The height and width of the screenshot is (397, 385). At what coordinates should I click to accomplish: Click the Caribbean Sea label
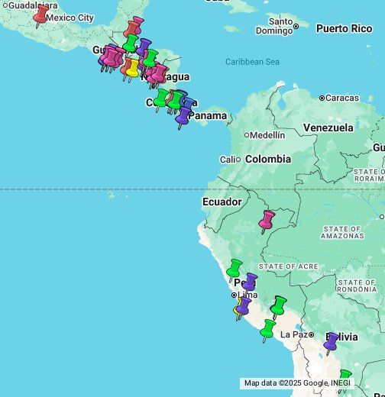252,62
